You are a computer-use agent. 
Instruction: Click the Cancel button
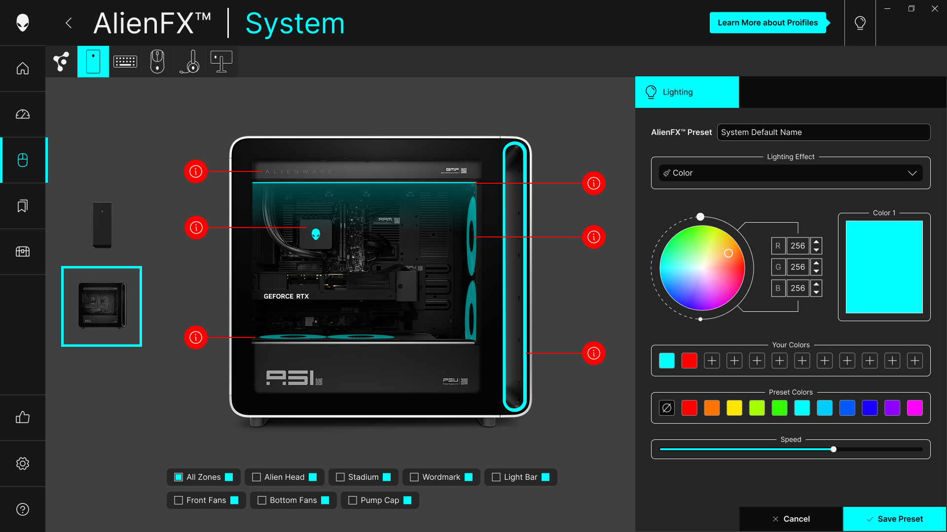coord(791,519)
